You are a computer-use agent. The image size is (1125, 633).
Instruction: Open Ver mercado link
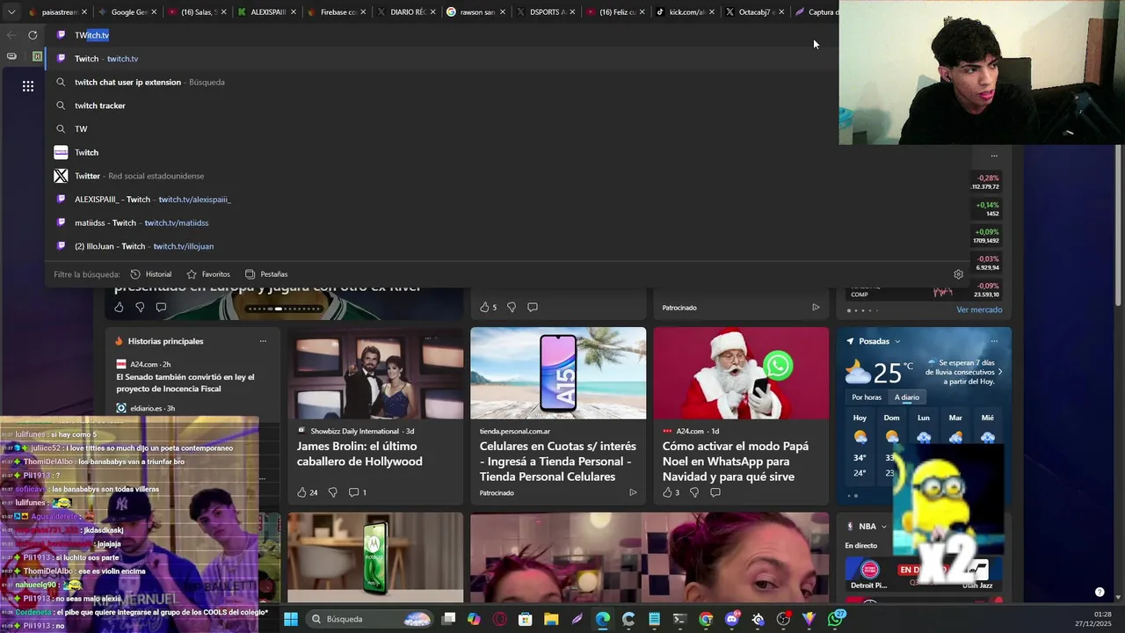point(979,310)
